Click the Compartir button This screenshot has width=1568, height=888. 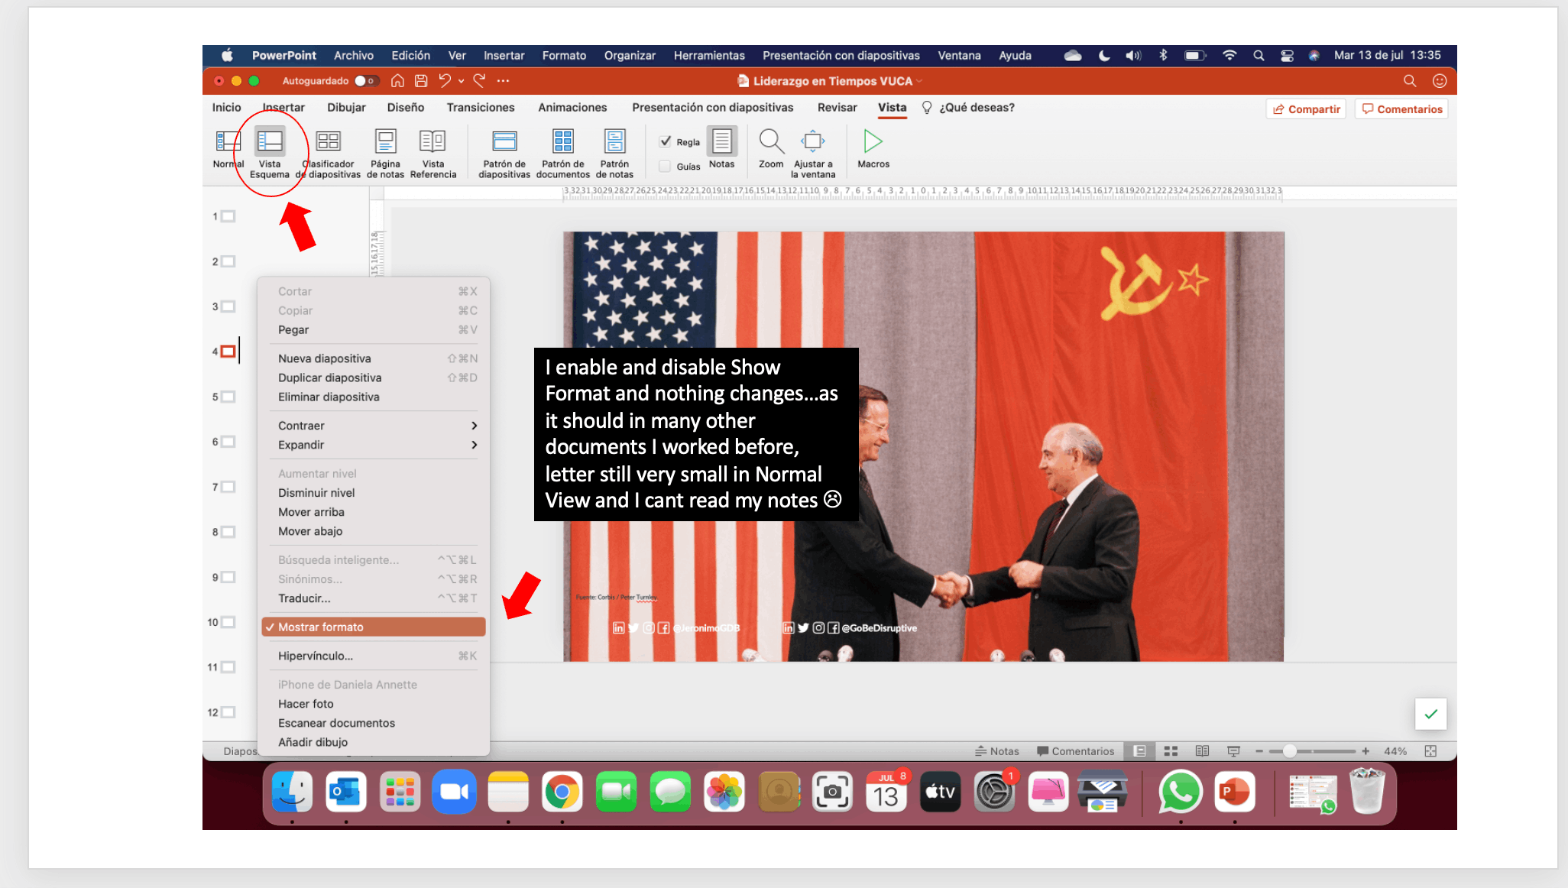tap(1306, 109)
